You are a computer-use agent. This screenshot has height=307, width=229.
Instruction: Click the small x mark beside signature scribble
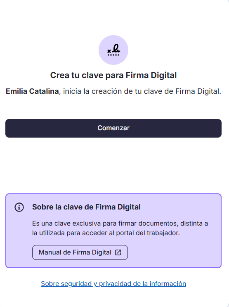tap(109, 51)
